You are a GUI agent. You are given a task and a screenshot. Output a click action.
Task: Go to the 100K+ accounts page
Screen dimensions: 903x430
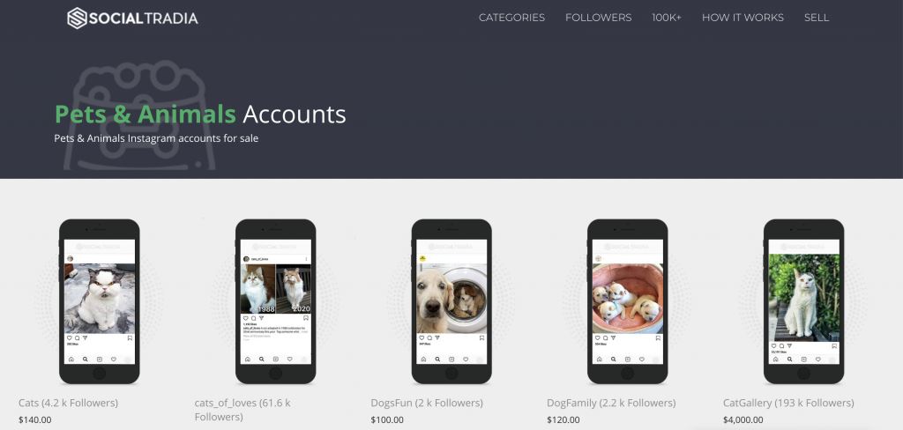point(667,18)
